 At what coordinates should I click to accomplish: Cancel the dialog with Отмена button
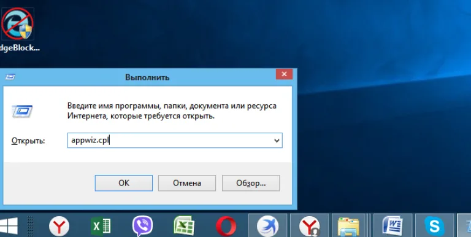click(187, 183)
